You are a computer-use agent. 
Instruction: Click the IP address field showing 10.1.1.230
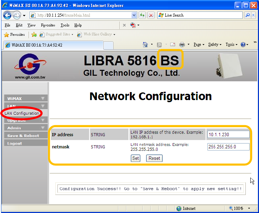pos(228,134)
